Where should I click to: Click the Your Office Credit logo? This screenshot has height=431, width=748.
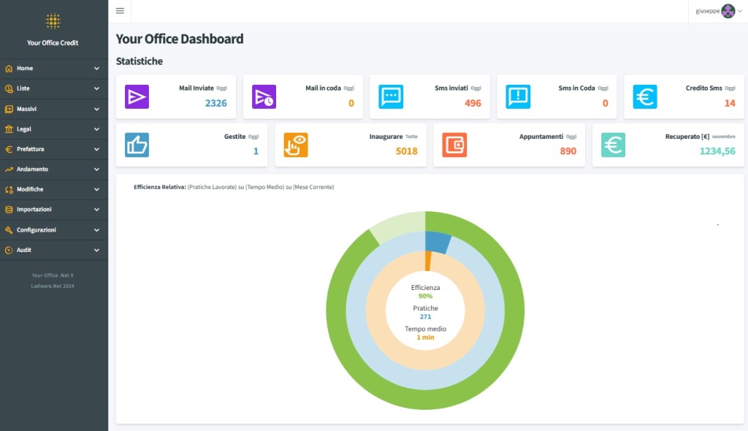tap(53, 29)
